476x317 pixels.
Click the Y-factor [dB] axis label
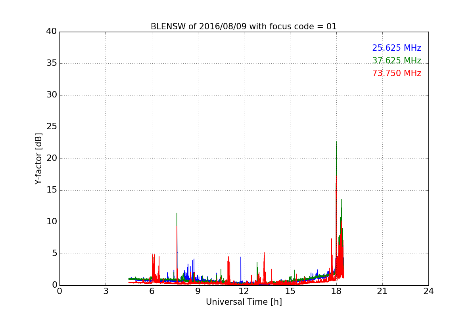(38, 158)
